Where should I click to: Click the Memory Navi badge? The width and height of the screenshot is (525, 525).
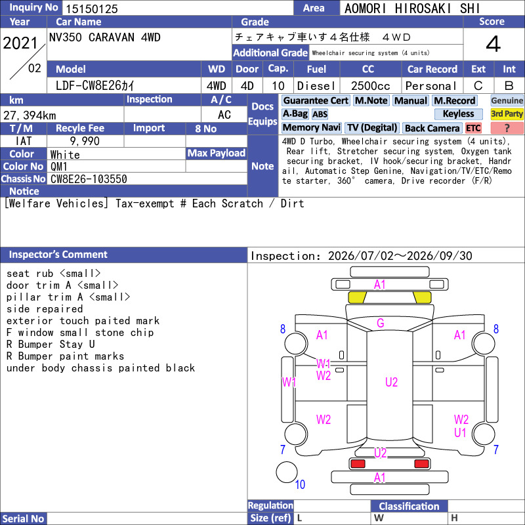click(311, 128)
